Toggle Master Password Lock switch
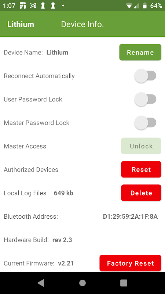 (145, 123)
